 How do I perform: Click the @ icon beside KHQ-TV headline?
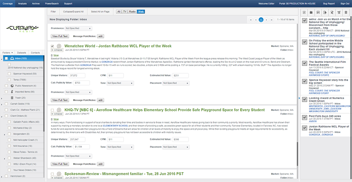tap(59, 110)
